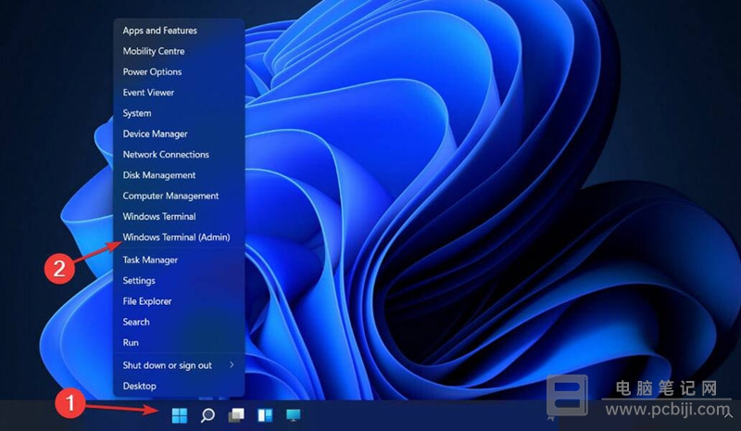Open the Widgets taskbar icon

[265, 415]
